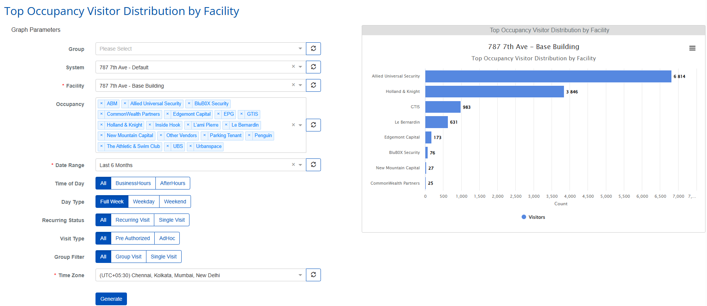This screenshot has width=707, height=306.
Task: Remove the Edgemont Capital tag
Action: point(168,114)
